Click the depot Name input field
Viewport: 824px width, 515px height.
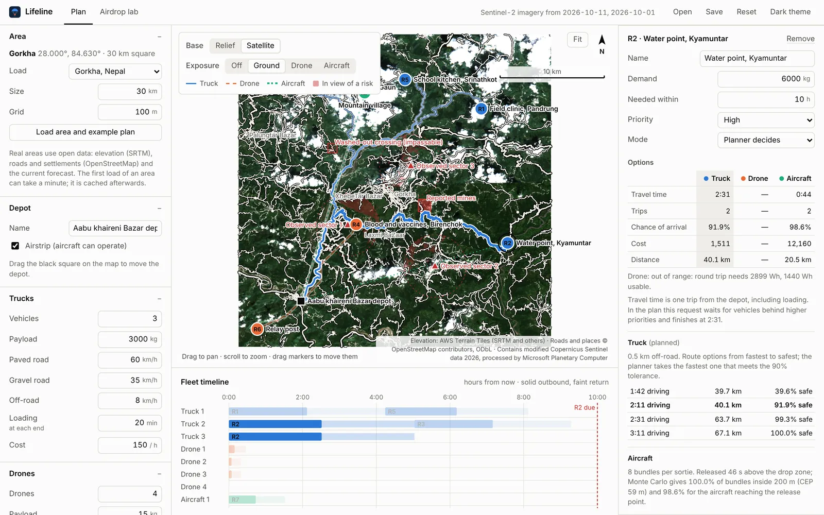click(115, 228)
